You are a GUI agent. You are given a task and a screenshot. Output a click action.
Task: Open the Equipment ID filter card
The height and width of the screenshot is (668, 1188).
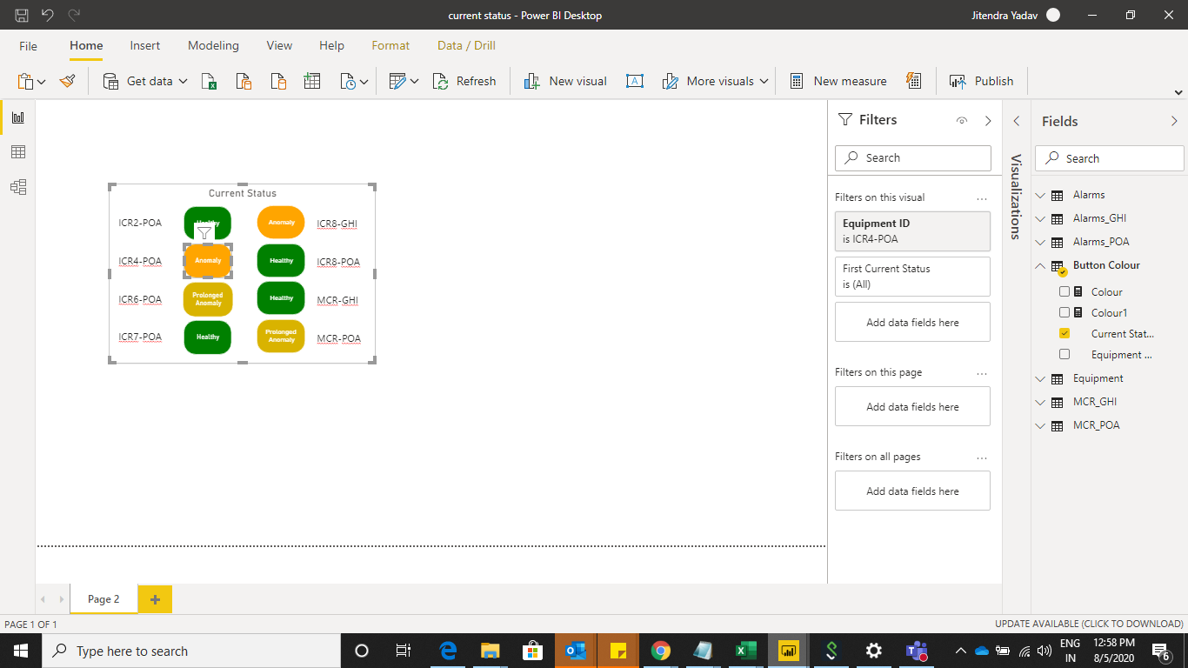pos(912,231)
